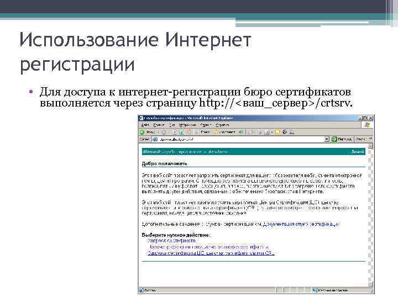Click the Local intranet zone status icon
Image resolution: width=398 pixels, height=298 pixels.
pyautogui.click(x=315, y=290)
